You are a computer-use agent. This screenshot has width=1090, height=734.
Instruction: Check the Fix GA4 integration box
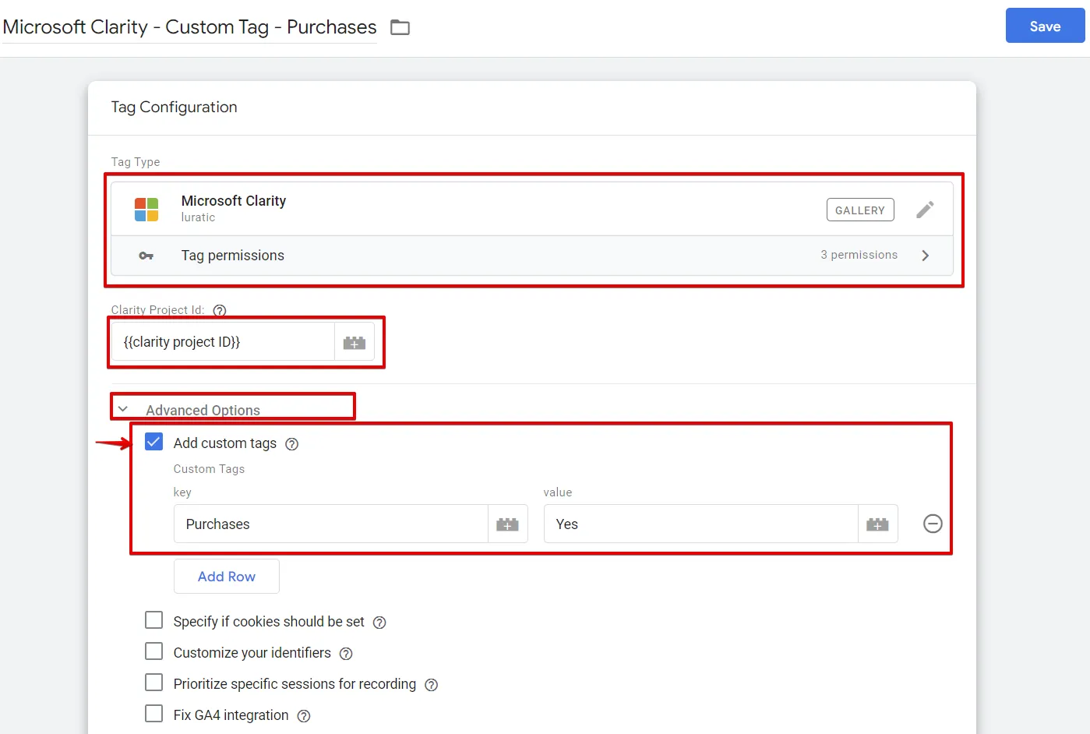pos(154,714)
